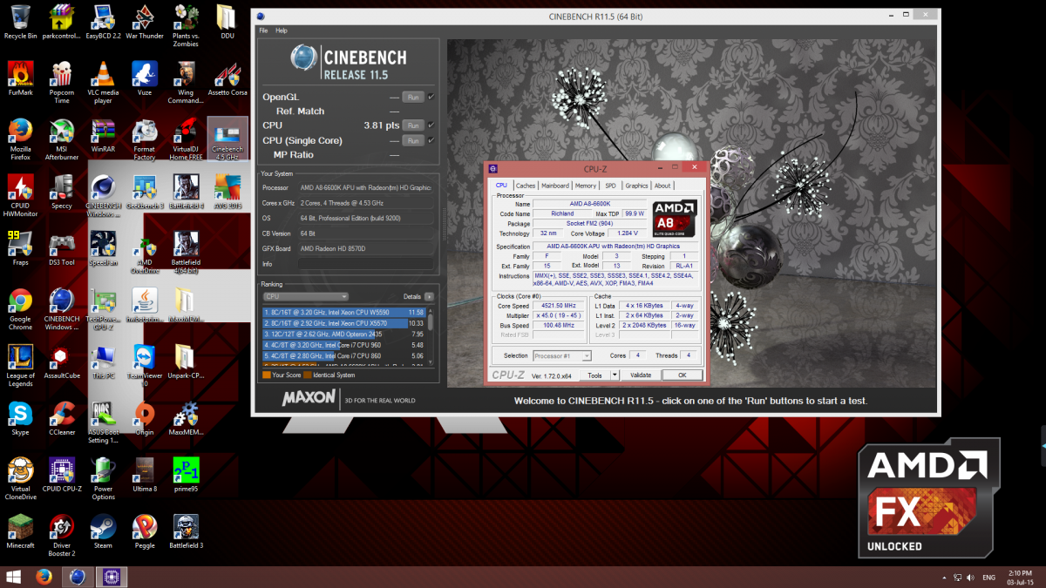
Task: Select the CPUID HWMonitor desktop icon
Action: pos(20,196)
